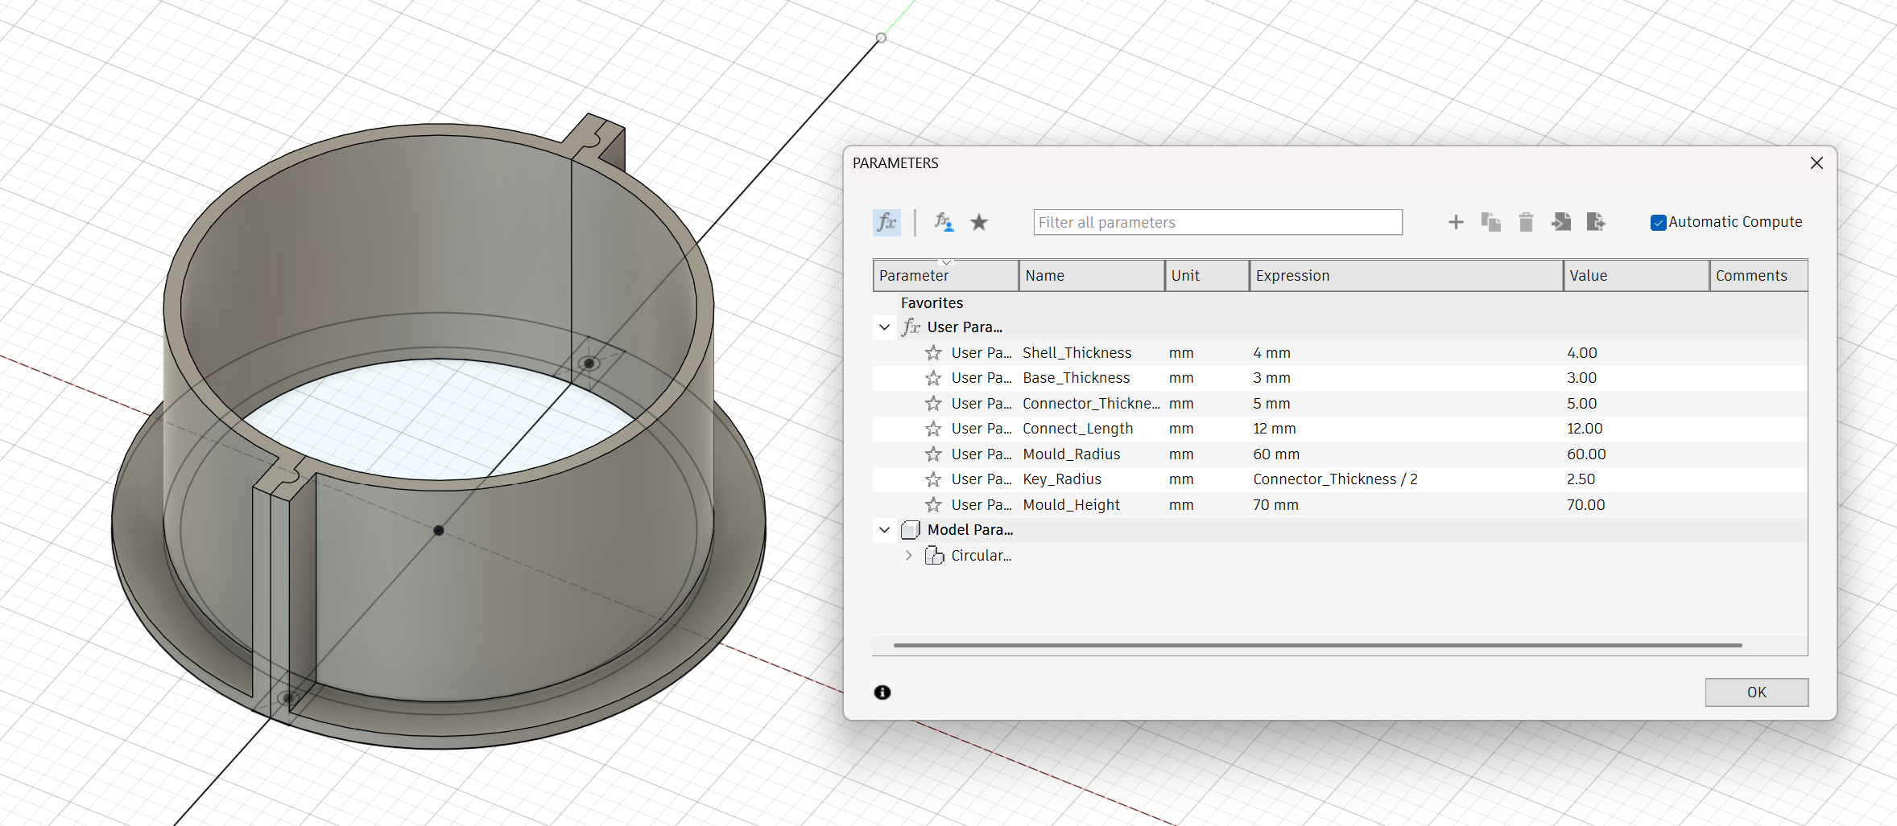
Task: Favorite the Base_Thickness parameter star
Action: pos(933,378)
